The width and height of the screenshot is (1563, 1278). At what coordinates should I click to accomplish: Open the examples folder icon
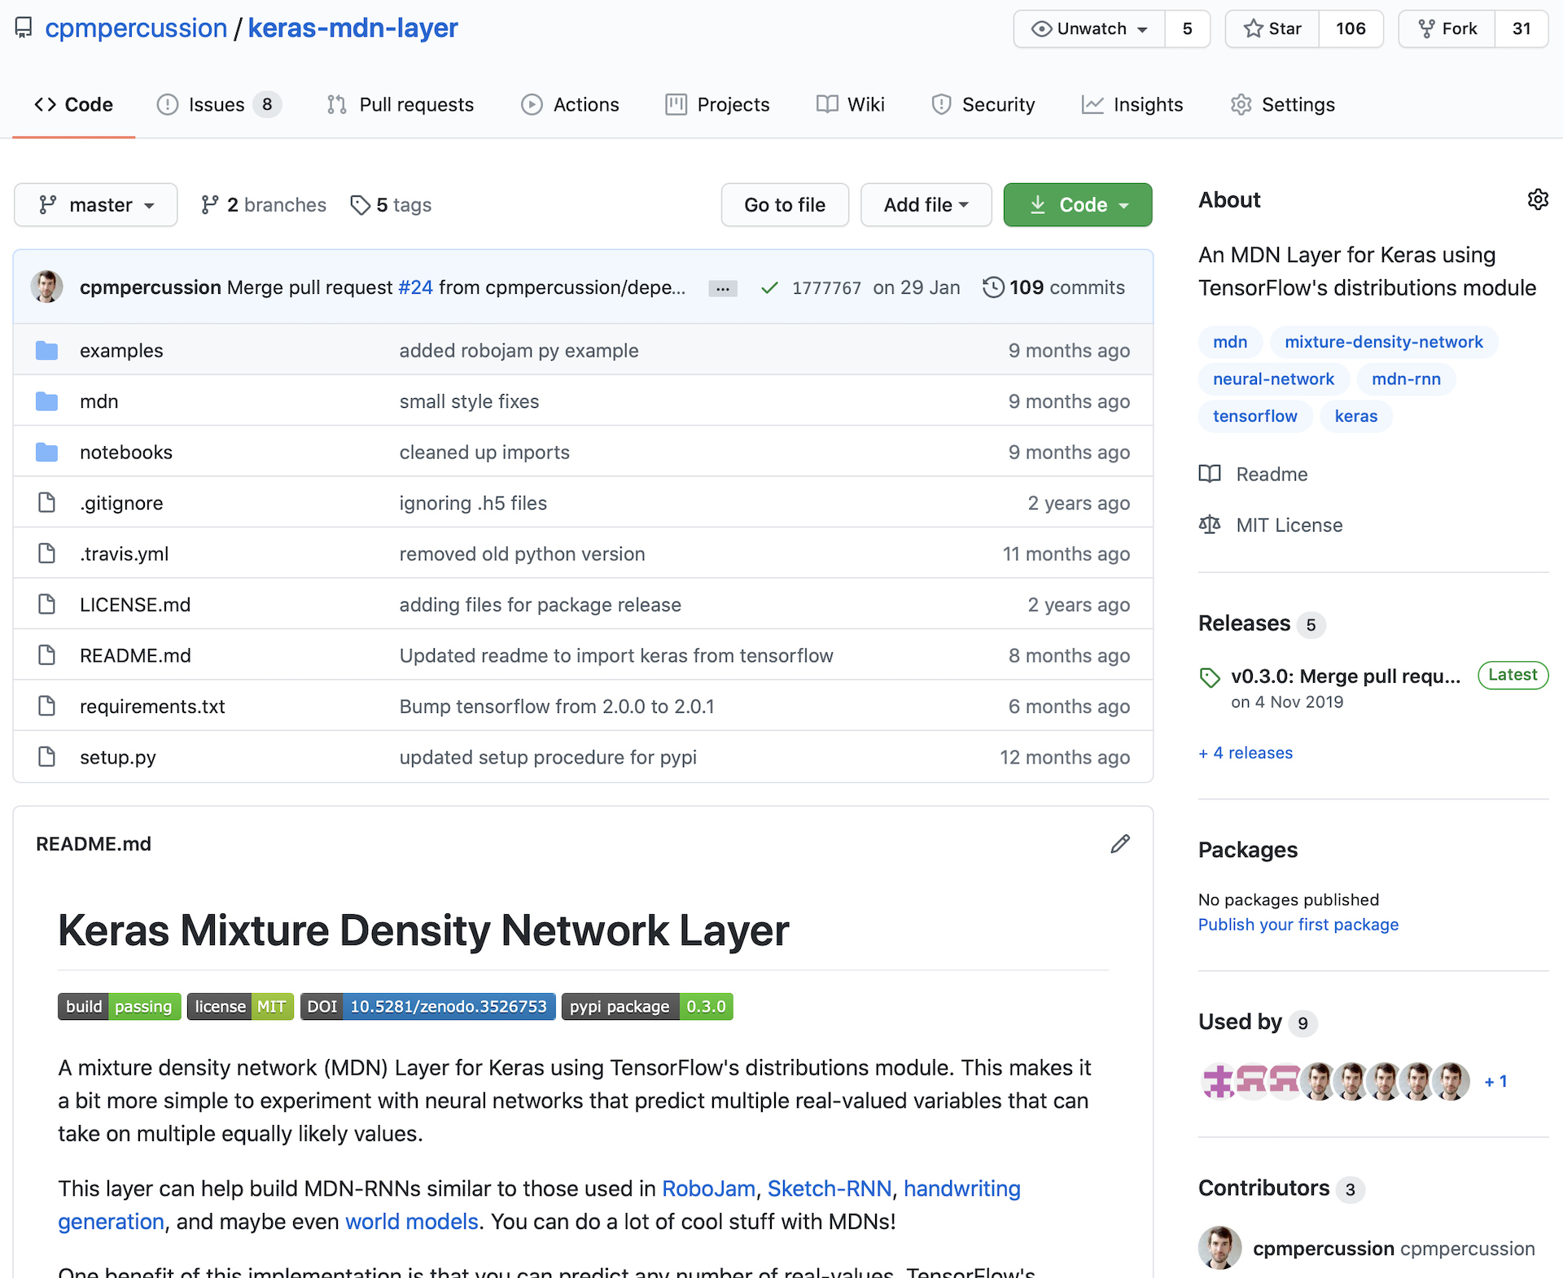tap(47, 351)
